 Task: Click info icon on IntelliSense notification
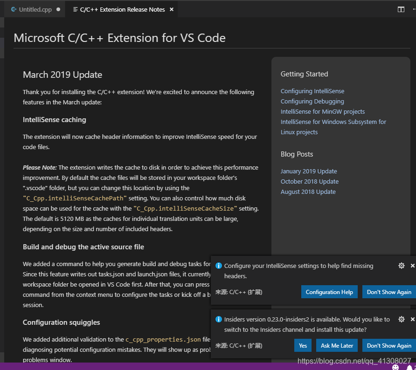219,266
